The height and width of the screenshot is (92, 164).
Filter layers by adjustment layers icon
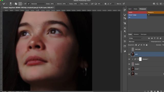pyautogui.click(x=152, y=38)
